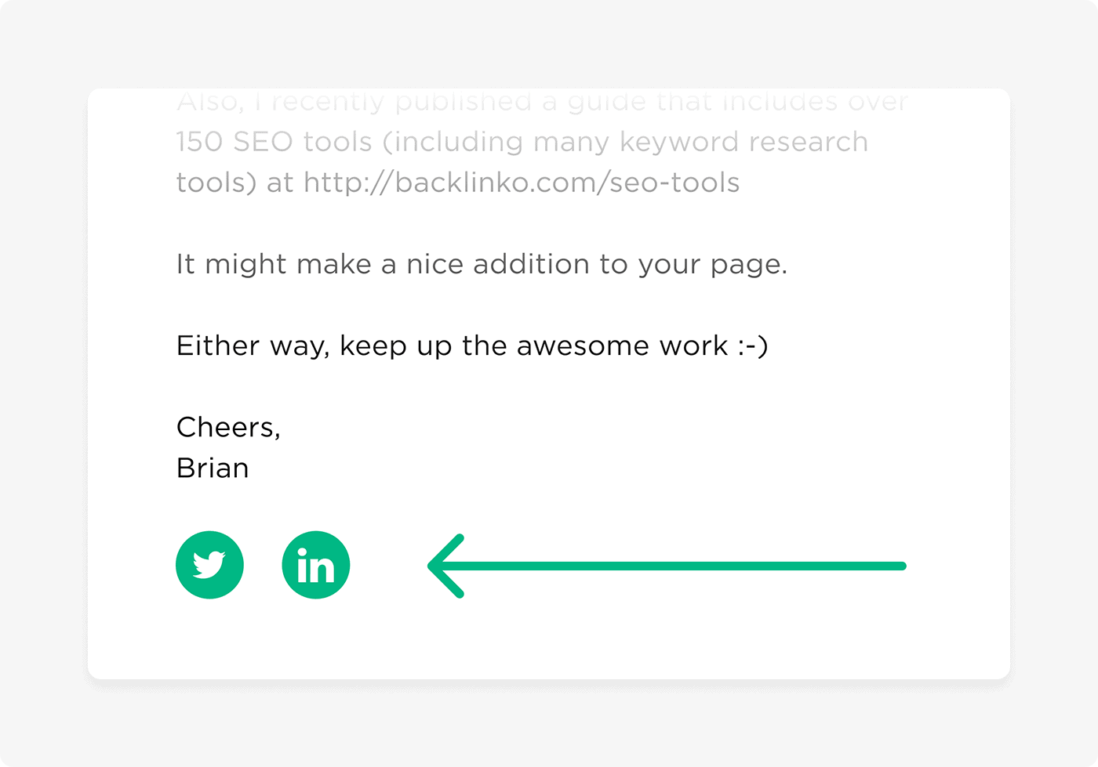Image resolution: width=1098 pixels, height=767 pixels.
Task: Click the 'Cheers,' sign-off line
Action: [x=228, y=428]
